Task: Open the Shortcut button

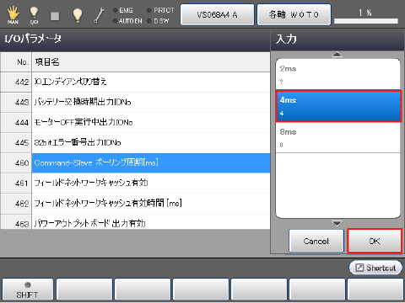Action: pyautogui.click(x=375, y=268)
